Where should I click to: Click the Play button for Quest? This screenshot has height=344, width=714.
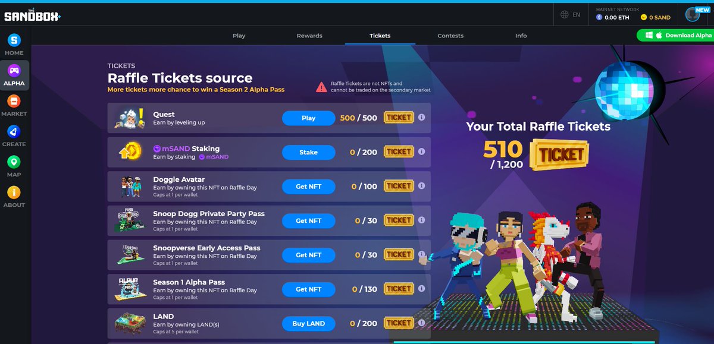[x=309, y=118]
